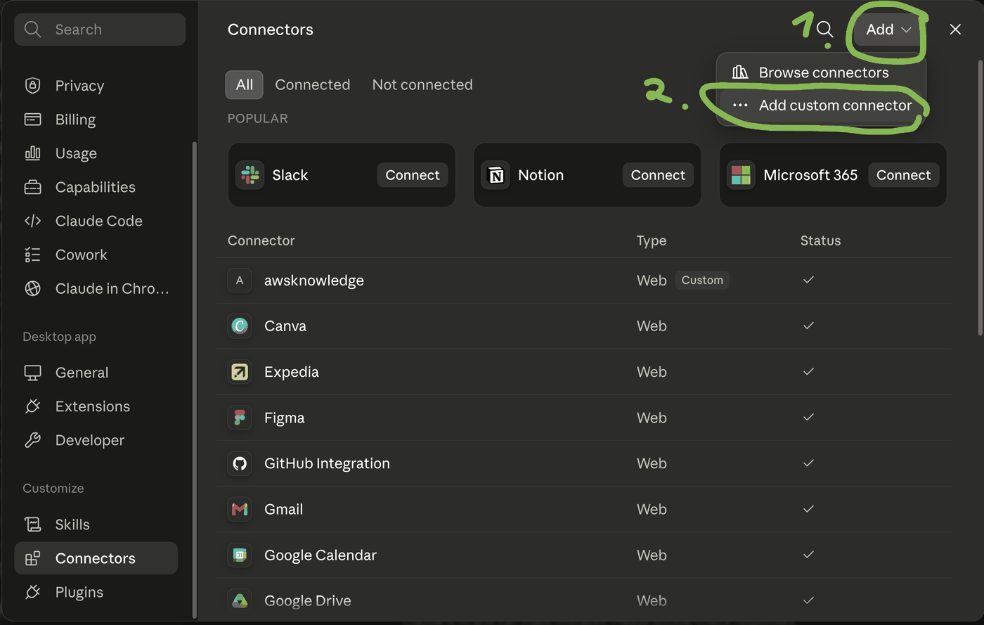Click the Gmail logo icon
Viewport: 984px width, 625px height.
(x=240, y=509)
